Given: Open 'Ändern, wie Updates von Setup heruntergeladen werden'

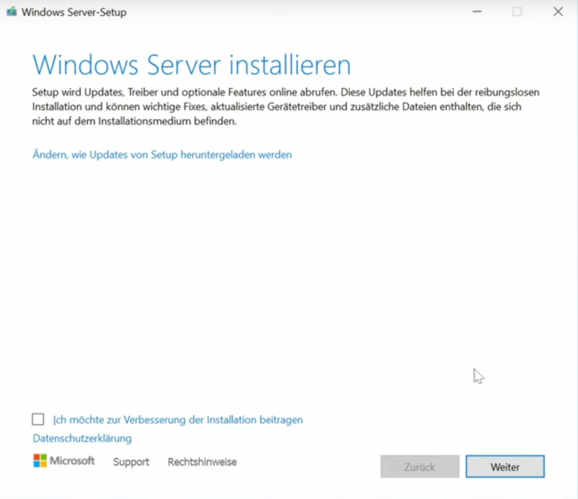Looking at the screenshot, I should click(x=162, y=155).
